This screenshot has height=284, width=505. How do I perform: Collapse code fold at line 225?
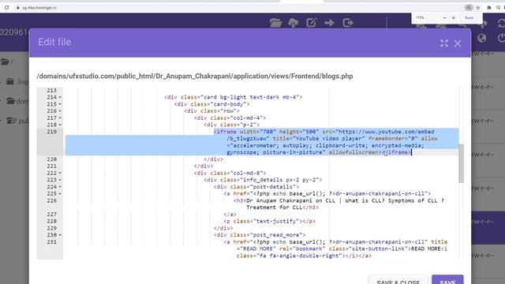[x=60, y=194]
